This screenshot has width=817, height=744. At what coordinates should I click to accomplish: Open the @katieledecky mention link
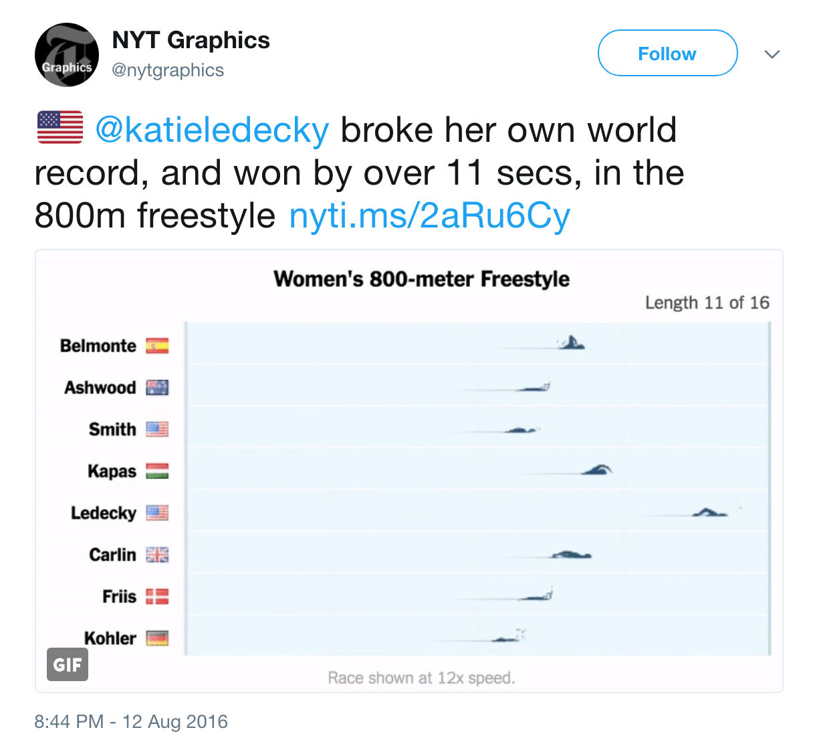212,130
